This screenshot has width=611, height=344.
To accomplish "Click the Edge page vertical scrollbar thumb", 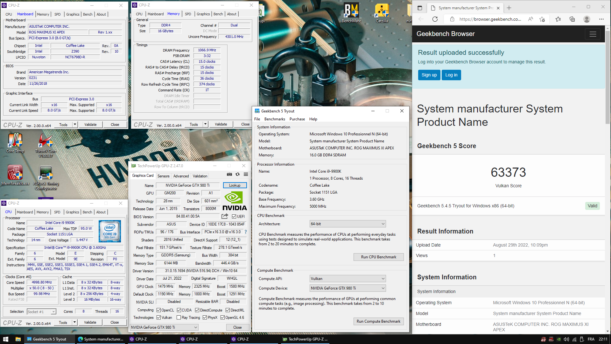I will pyautogui.click(x=607, y=78).
